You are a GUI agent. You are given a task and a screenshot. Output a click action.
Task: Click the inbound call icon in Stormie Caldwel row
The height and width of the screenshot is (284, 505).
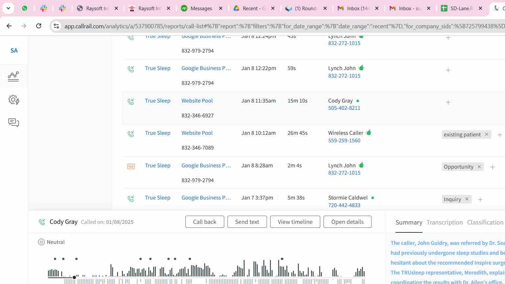131,199
